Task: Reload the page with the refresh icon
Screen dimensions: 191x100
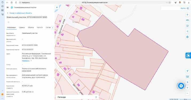Action: coord(16,2)
